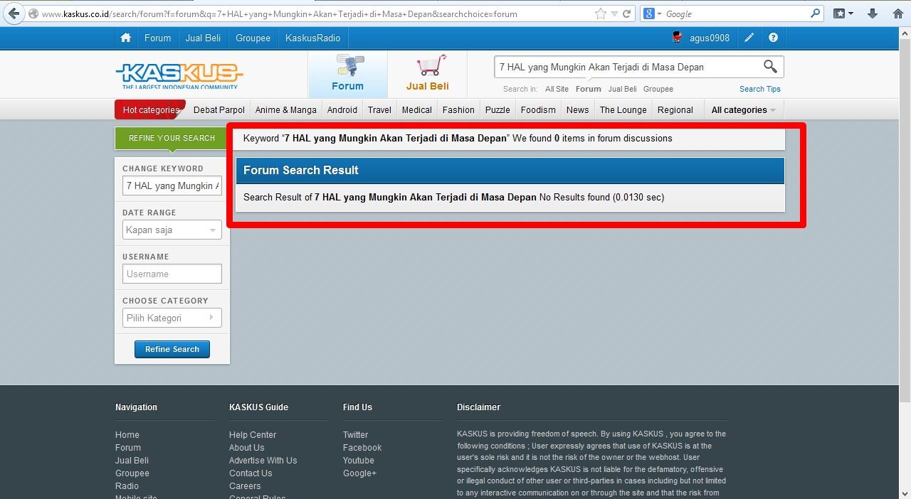Open Jual Beli in the top navigation

[x=203, y=38]
